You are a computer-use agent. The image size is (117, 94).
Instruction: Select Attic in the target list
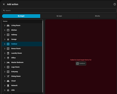coord(13,90)
